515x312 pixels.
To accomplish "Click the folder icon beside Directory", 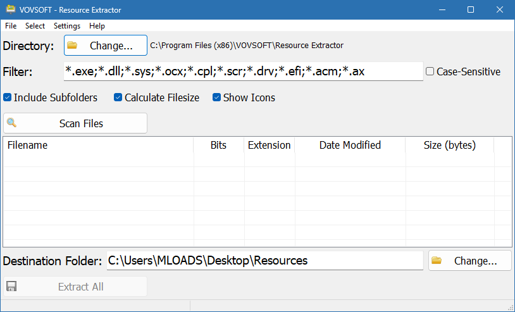I will 72,46.
